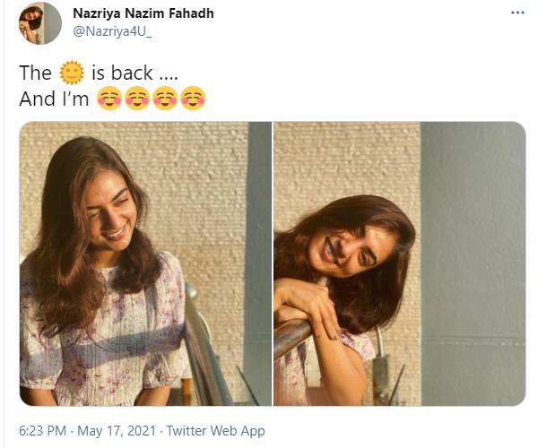This screenshot has height=448, width=538.
Task: Open the Nazriya Nazim Fahadh display name
Action: pos(143,13)
